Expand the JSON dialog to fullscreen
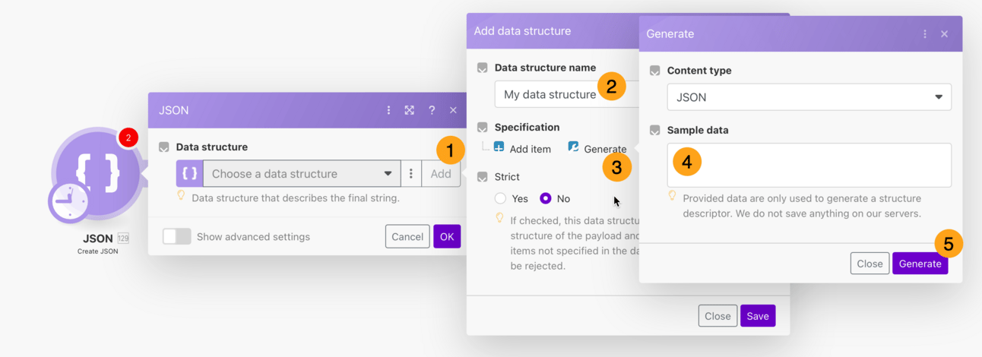 point(410,110)
